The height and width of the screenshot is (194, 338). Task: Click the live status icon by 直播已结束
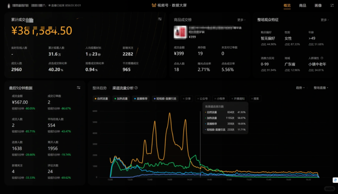(x=50, y=6)
